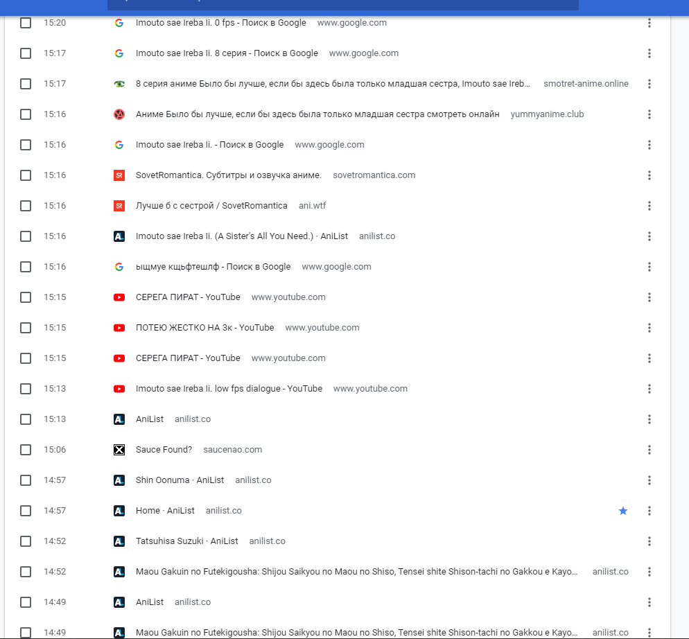Open 'Tatsuhisa Suzuki · AniList' link
Viewport: 689px width, 639px height.
point(186,541)
